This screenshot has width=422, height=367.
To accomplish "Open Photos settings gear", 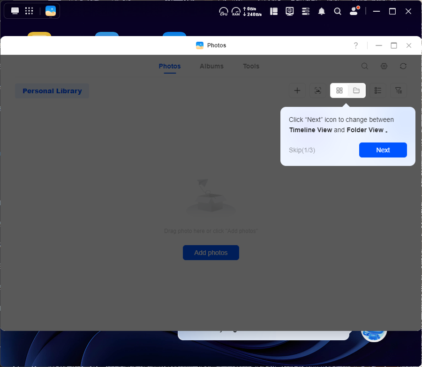I will click(384, 66).
